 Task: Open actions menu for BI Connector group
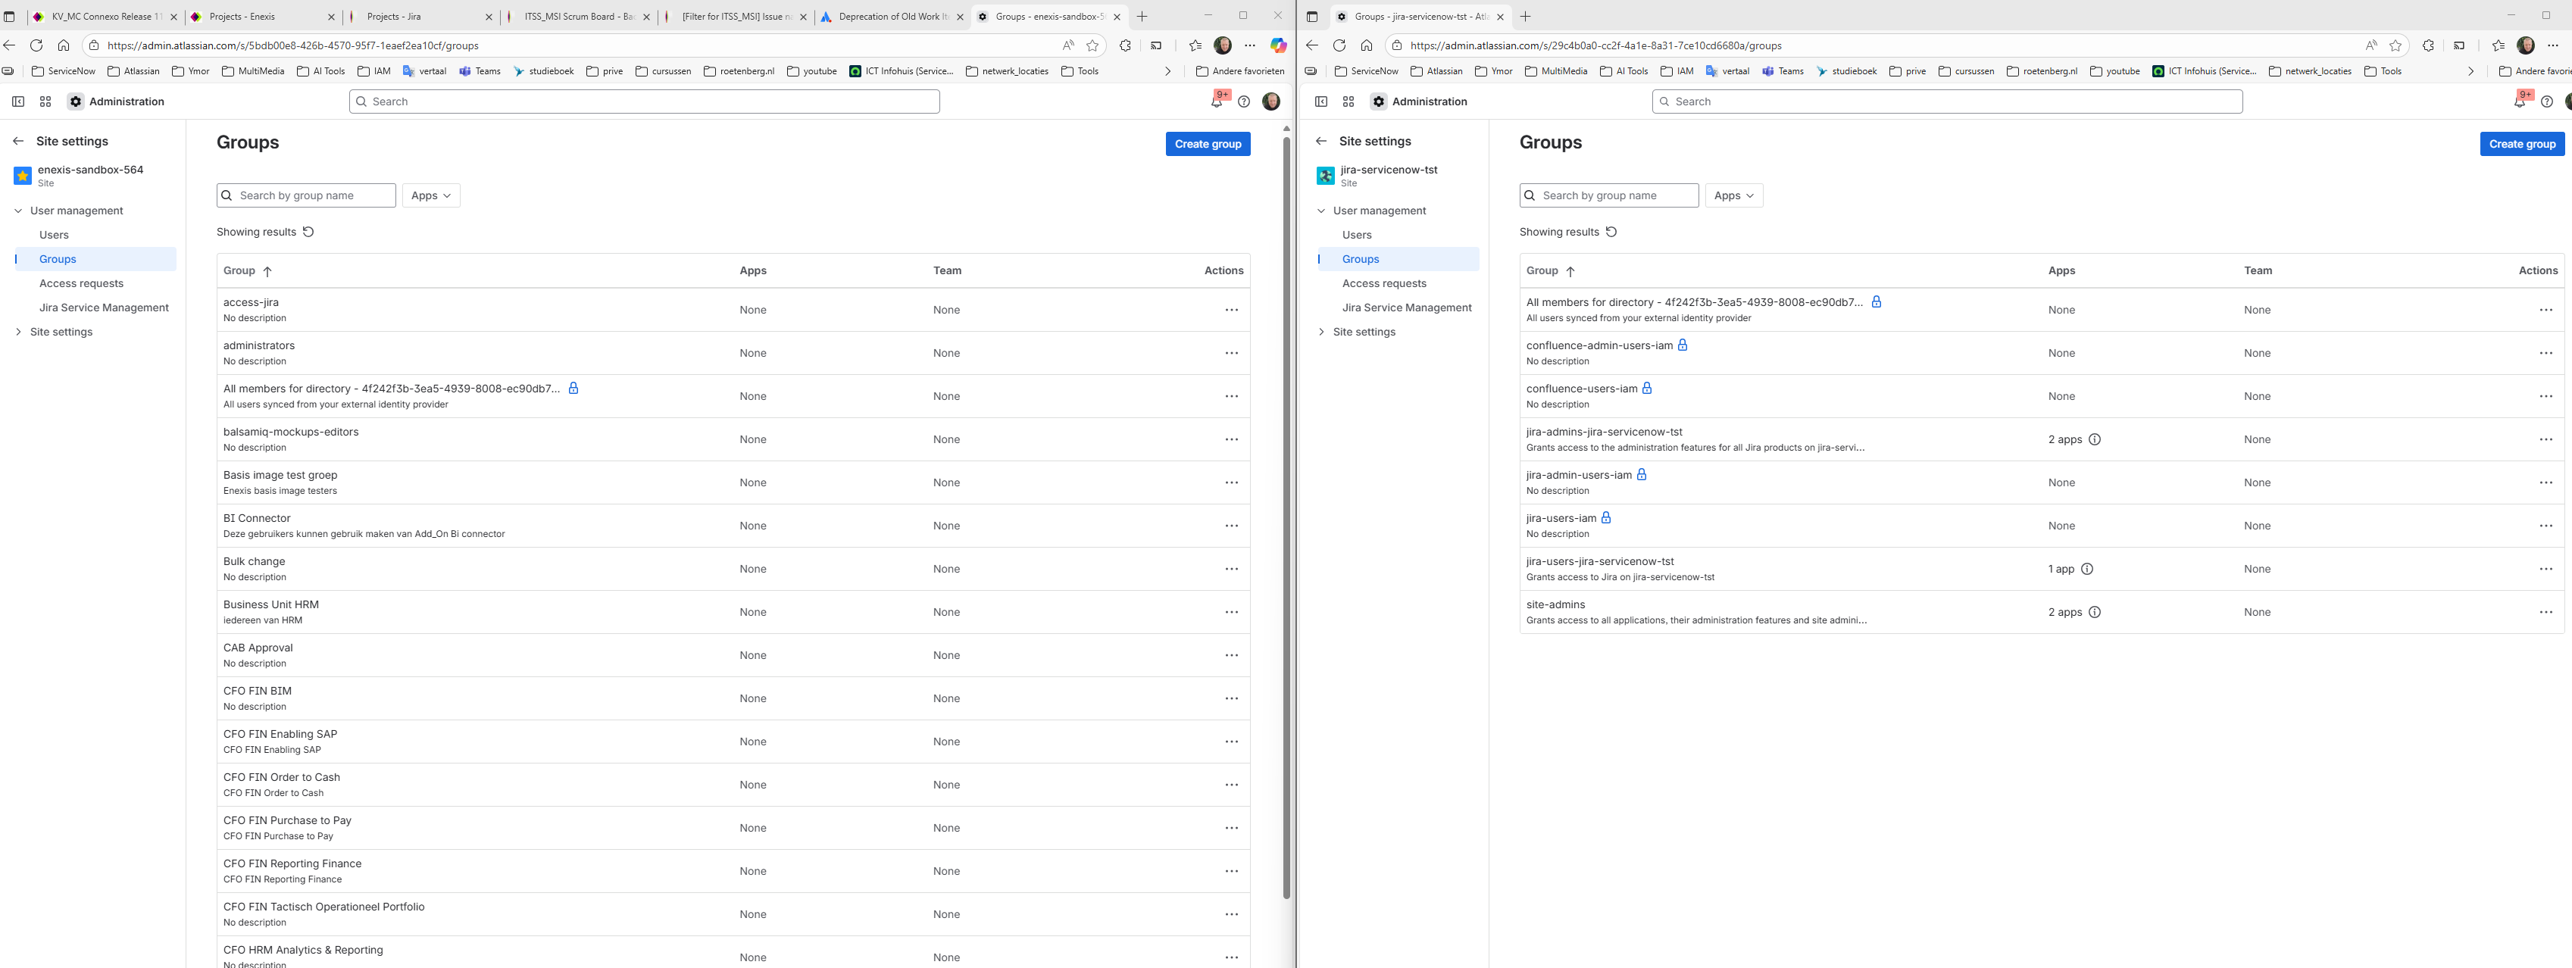pos(1231,526)
